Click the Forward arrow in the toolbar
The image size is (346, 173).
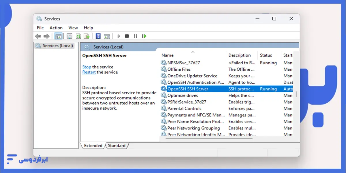tap(46, 36)
